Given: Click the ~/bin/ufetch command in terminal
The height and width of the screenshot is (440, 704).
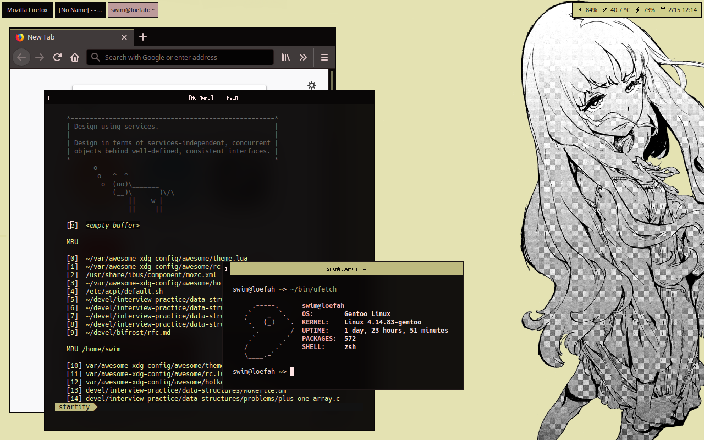Looking at the screenshot, I should pos(313,289).
